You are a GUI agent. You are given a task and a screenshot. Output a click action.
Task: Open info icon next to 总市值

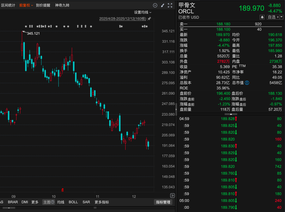click(x=247, y=83)
